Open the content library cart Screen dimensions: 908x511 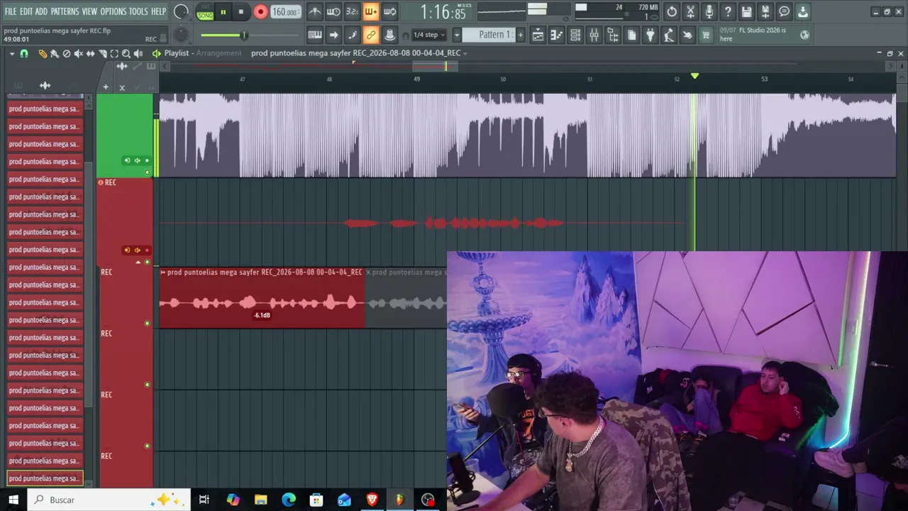click(706, 35)
